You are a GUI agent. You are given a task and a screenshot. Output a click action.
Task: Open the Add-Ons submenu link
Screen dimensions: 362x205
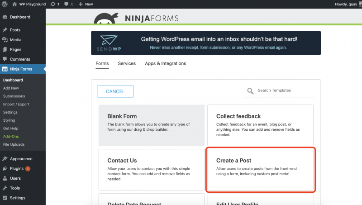click(x=11, y=136)
